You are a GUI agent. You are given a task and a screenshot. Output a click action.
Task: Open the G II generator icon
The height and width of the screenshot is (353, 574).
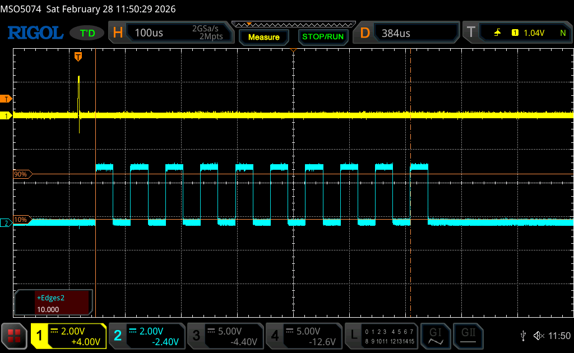pyautogui.click(x=468, y=336)
